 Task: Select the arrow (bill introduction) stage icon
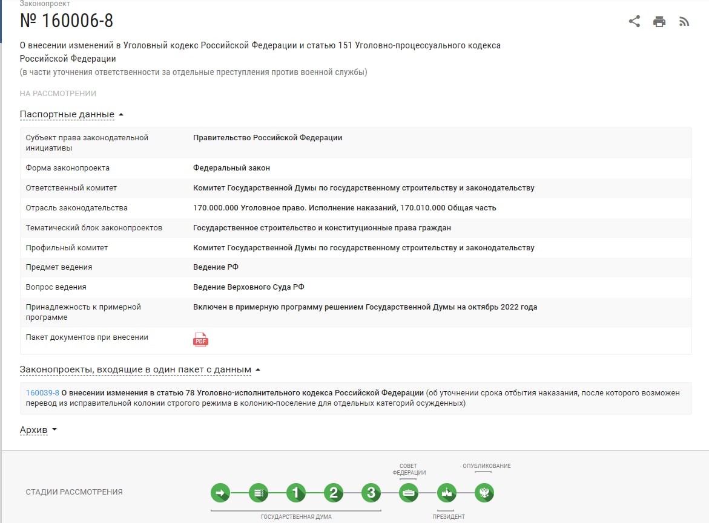pos(220,493)
